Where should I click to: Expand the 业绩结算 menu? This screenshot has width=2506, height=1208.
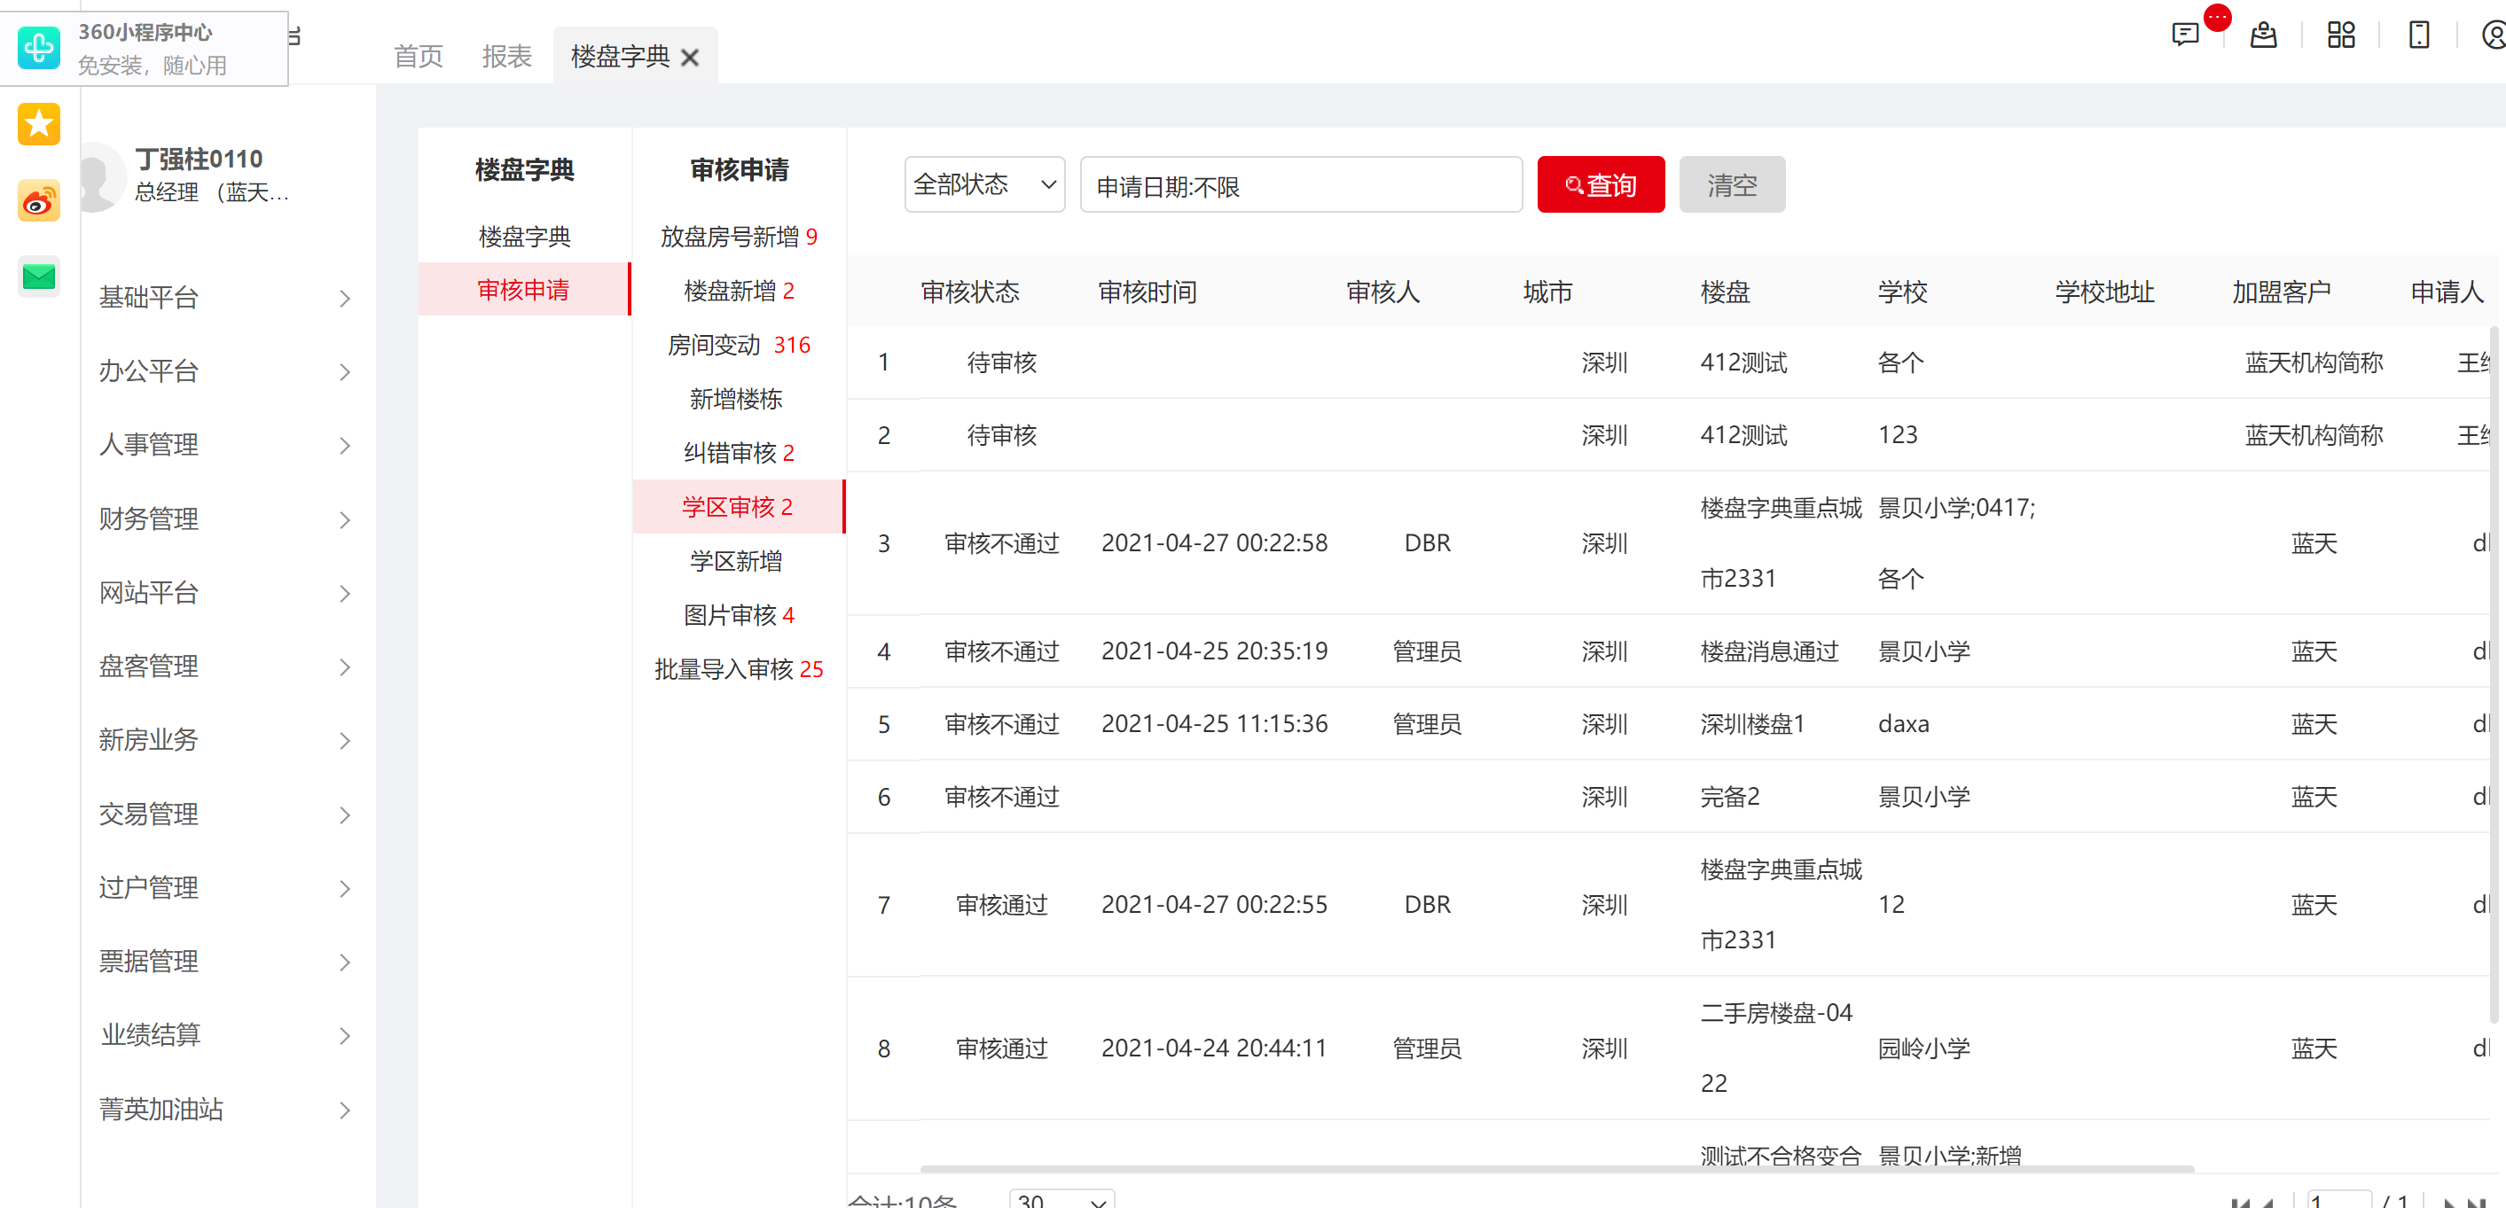click(x=226, y=1036)
